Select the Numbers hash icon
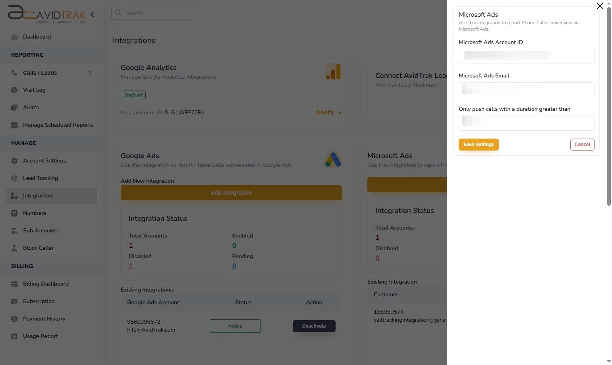 click(x=15, y=213)
